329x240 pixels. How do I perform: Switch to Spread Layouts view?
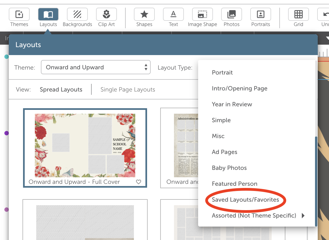pyautogui.click(x=61, y=90)
